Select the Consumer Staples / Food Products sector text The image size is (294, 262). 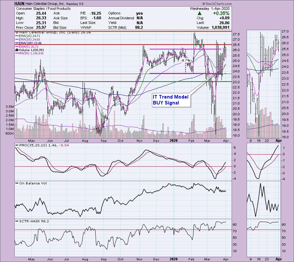[x=43, y=9]
